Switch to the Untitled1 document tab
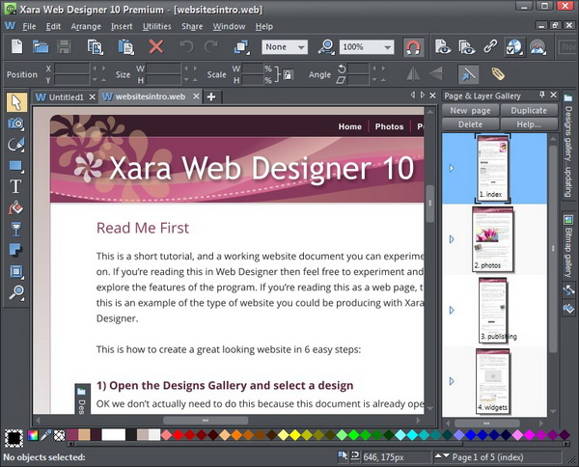Screen dimensions: 579x467 65,96
